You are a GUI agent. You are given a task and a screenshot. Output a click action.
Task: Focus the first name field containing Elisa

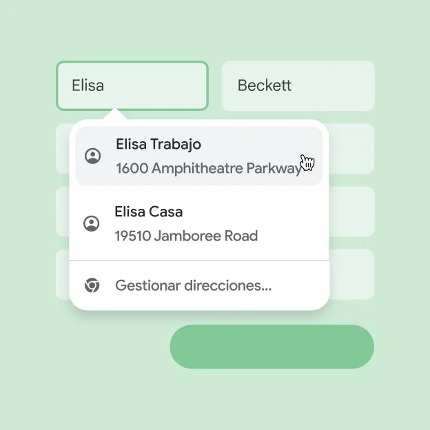[x=132, y=85]
